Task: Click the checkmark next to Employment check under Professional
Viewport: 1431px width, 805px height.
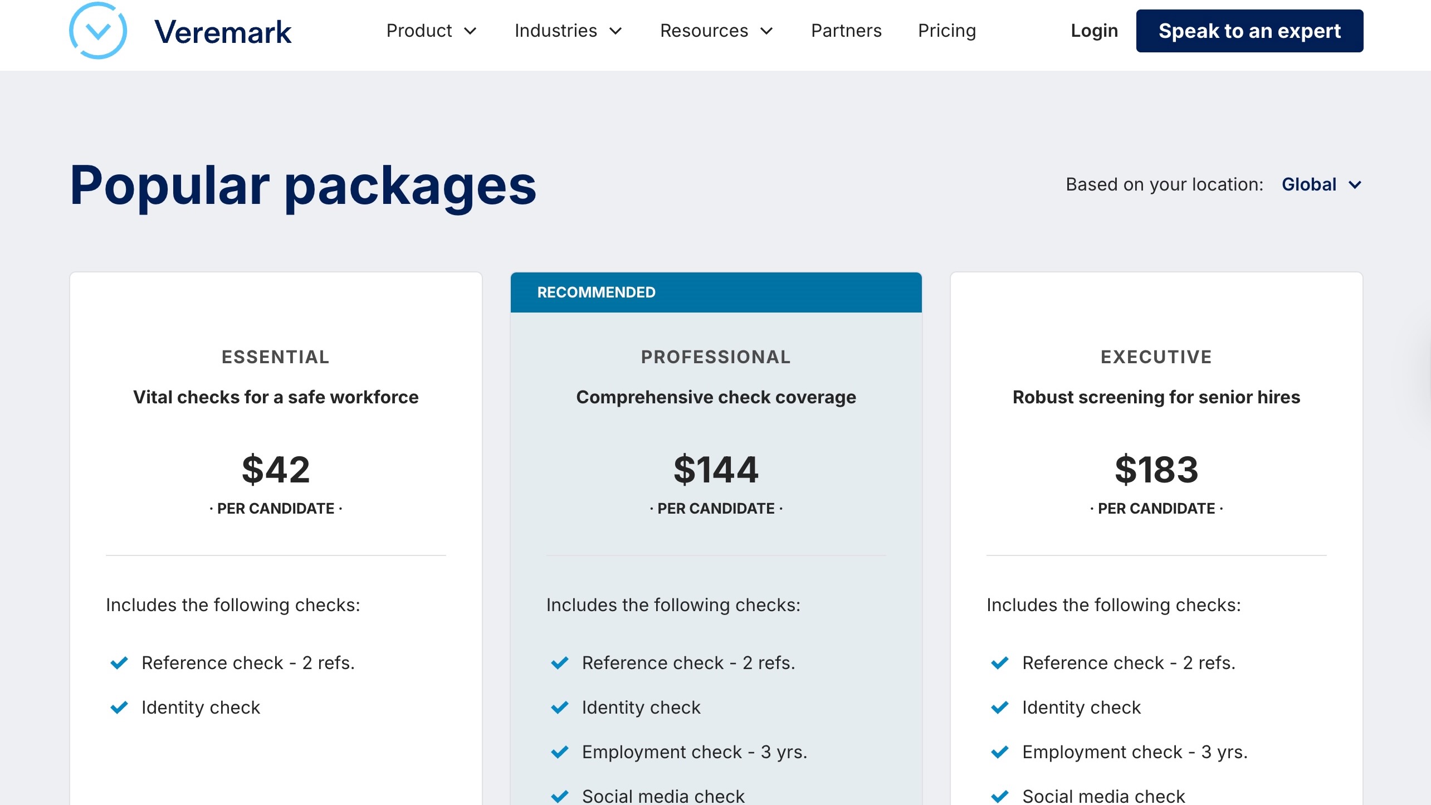Action: pyautogui.click(x=559, y=752)
